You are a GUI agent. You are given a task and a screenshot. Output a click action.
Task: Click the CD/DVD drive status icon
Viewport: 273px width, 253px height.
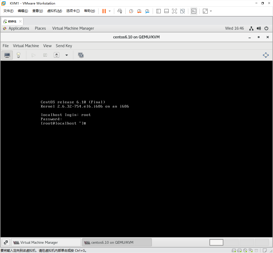245,250
